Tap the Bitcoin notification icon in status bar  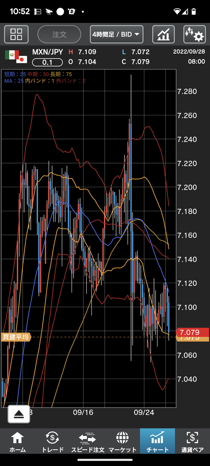[72, 12]
